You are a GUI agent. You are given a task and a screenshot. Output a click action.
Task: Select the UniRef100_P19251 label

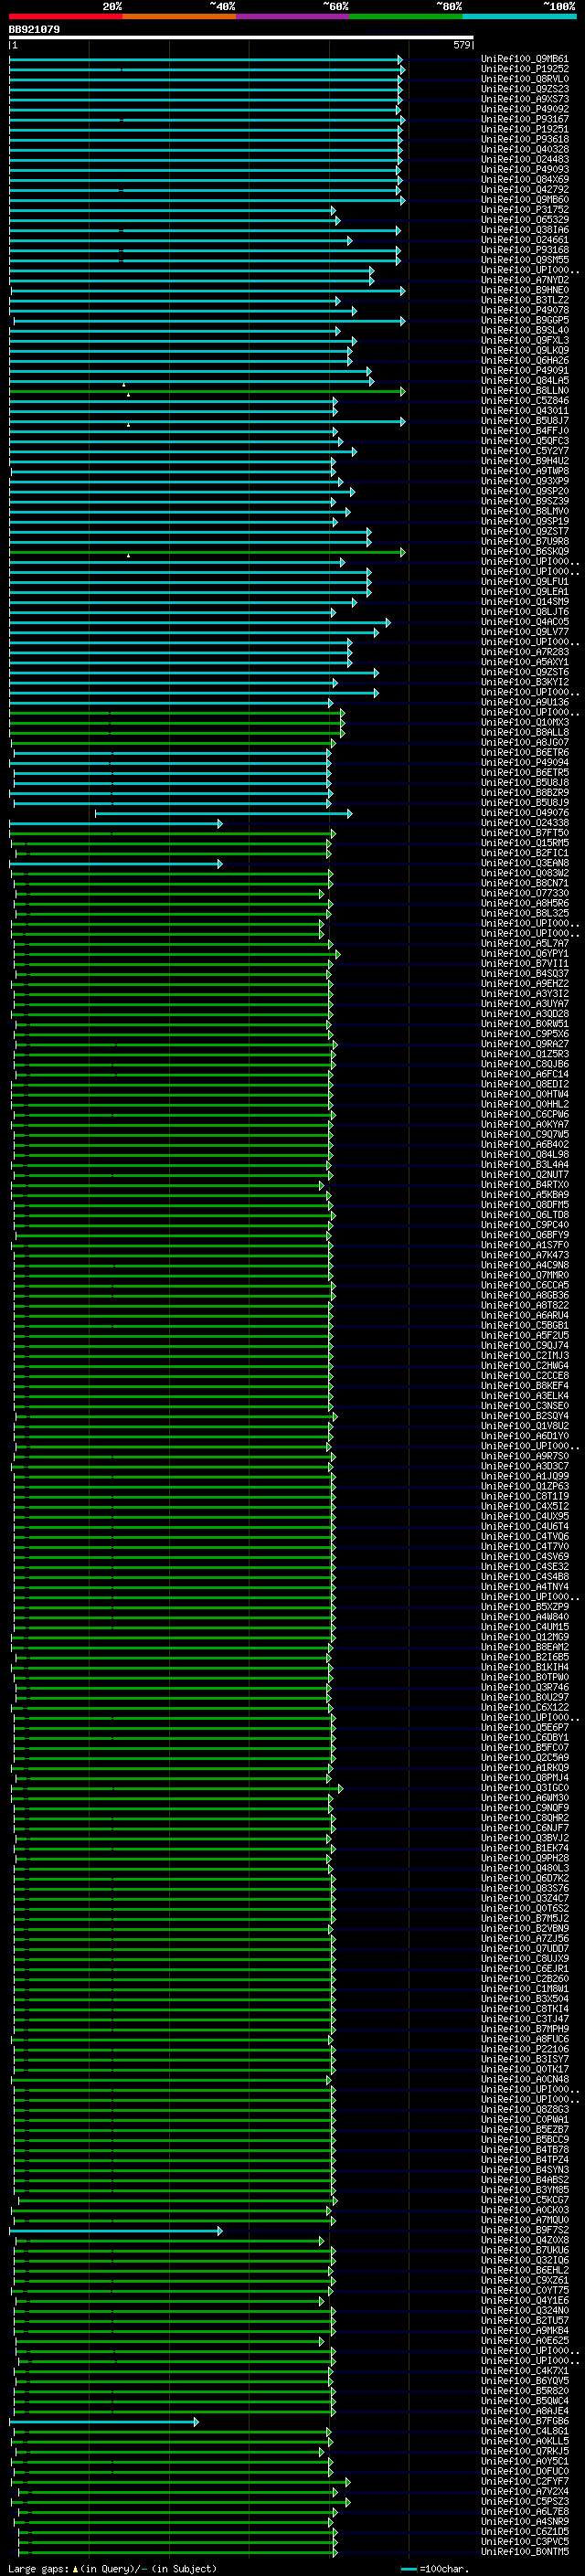pyautogui.click(x=525, y=129)
